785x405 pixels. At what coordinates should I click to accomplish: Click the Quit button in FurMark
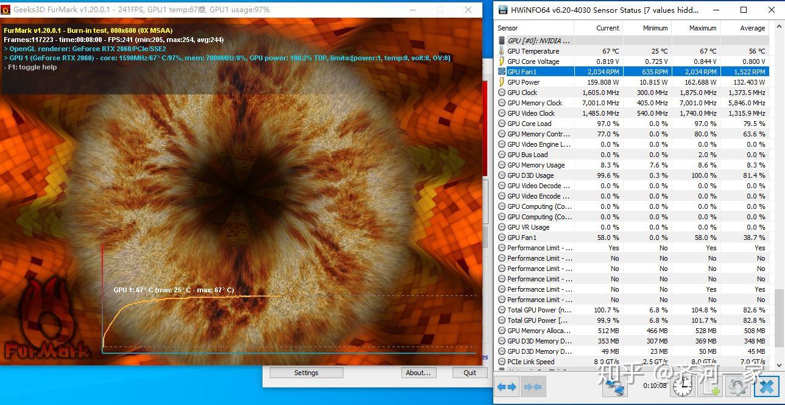tap(470, 373)
